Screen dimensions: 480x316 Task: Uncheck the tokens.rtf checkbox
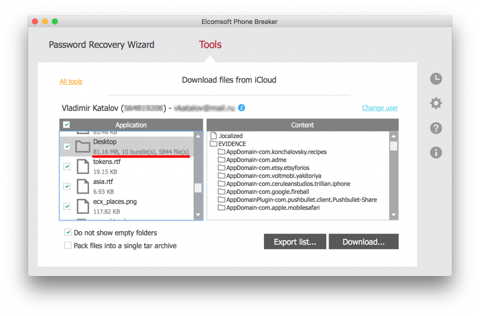(67, 166)
